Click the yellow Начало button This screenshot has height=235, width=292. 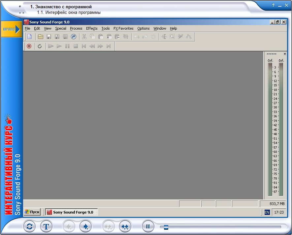click(x=11, y=29)
